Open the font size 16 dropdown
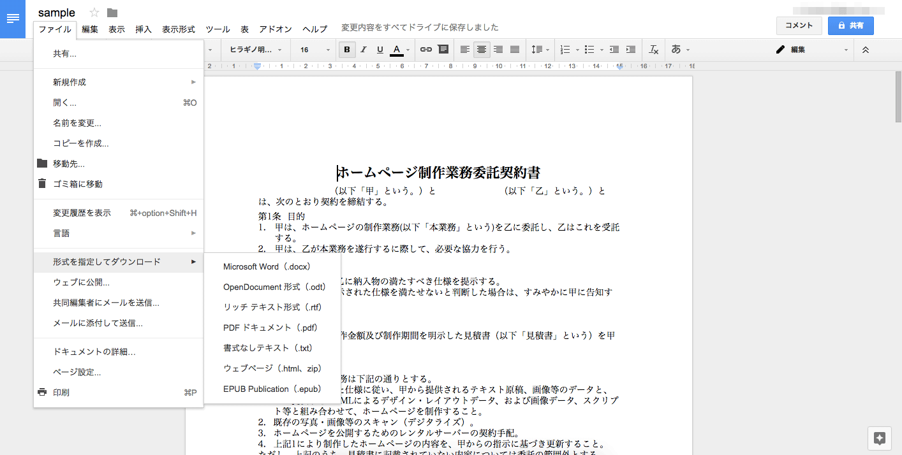902x455 pixels. click(x=314, y=50)
